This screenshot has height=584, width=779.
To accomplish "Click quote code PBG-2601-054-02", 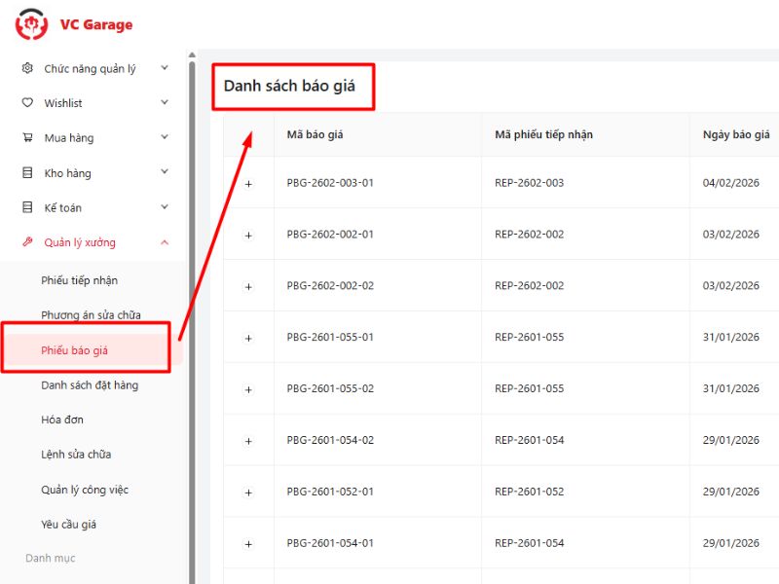I will tap(330, 440).
